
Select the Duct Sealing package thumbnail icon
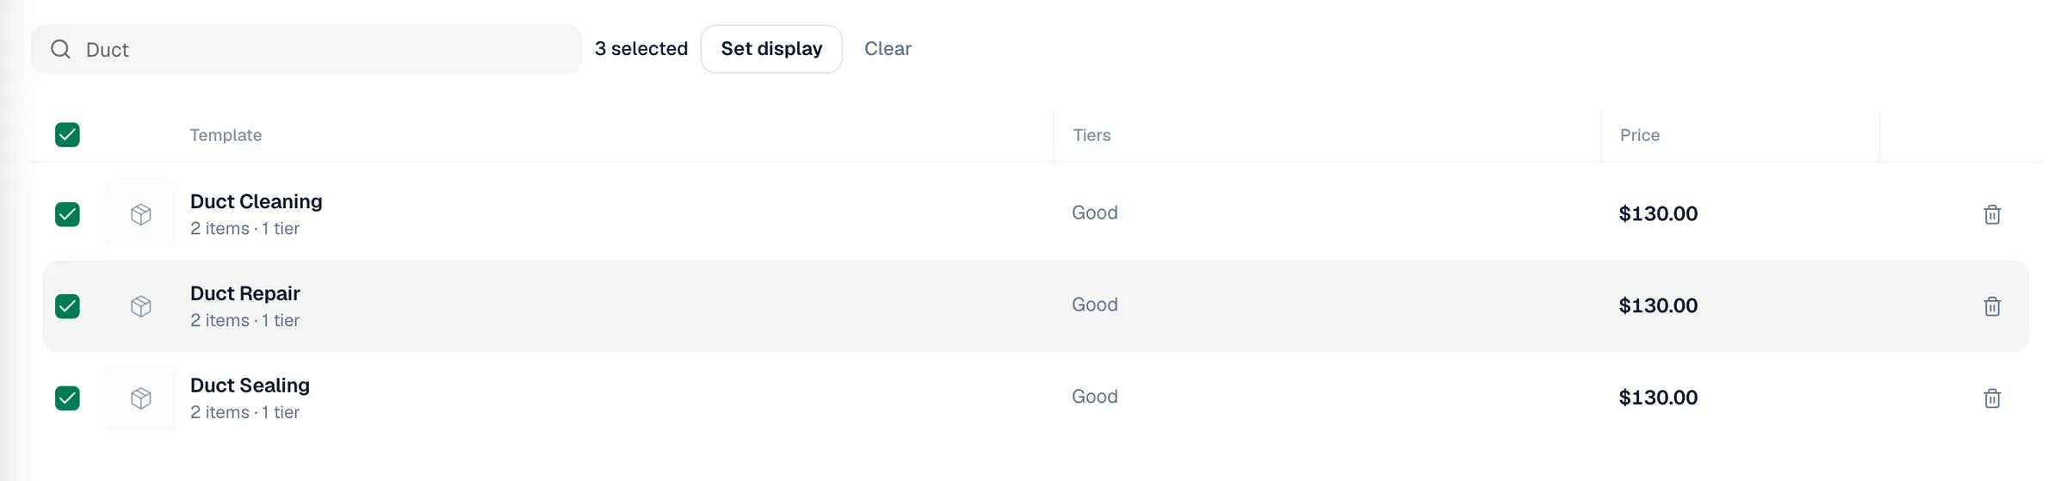click(141, 398)
